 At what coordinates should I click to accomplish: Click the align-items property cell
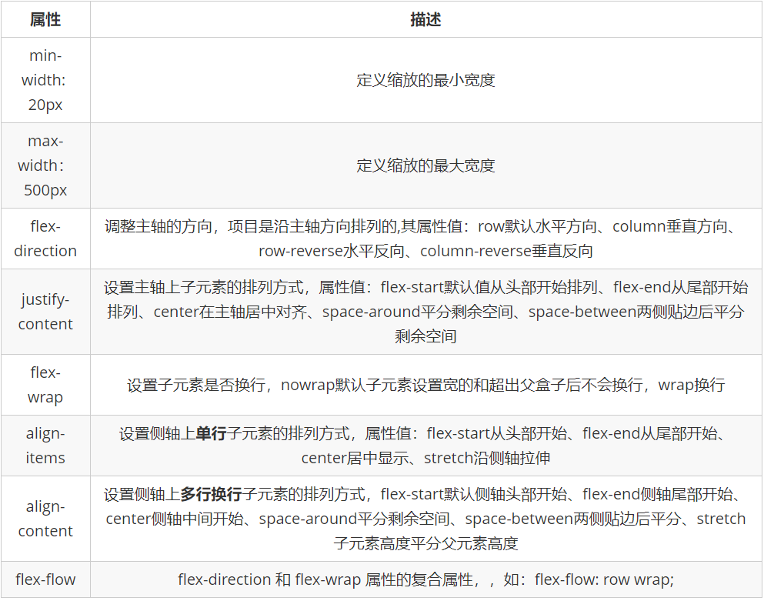45,445
